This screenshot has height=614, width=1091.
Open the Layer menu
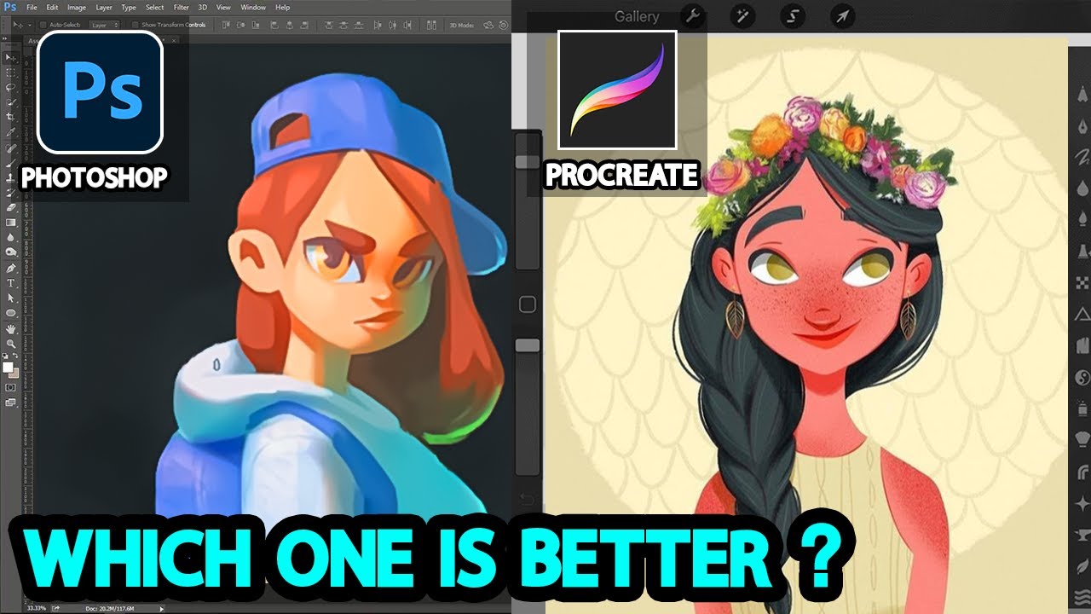tap(104, 7)
